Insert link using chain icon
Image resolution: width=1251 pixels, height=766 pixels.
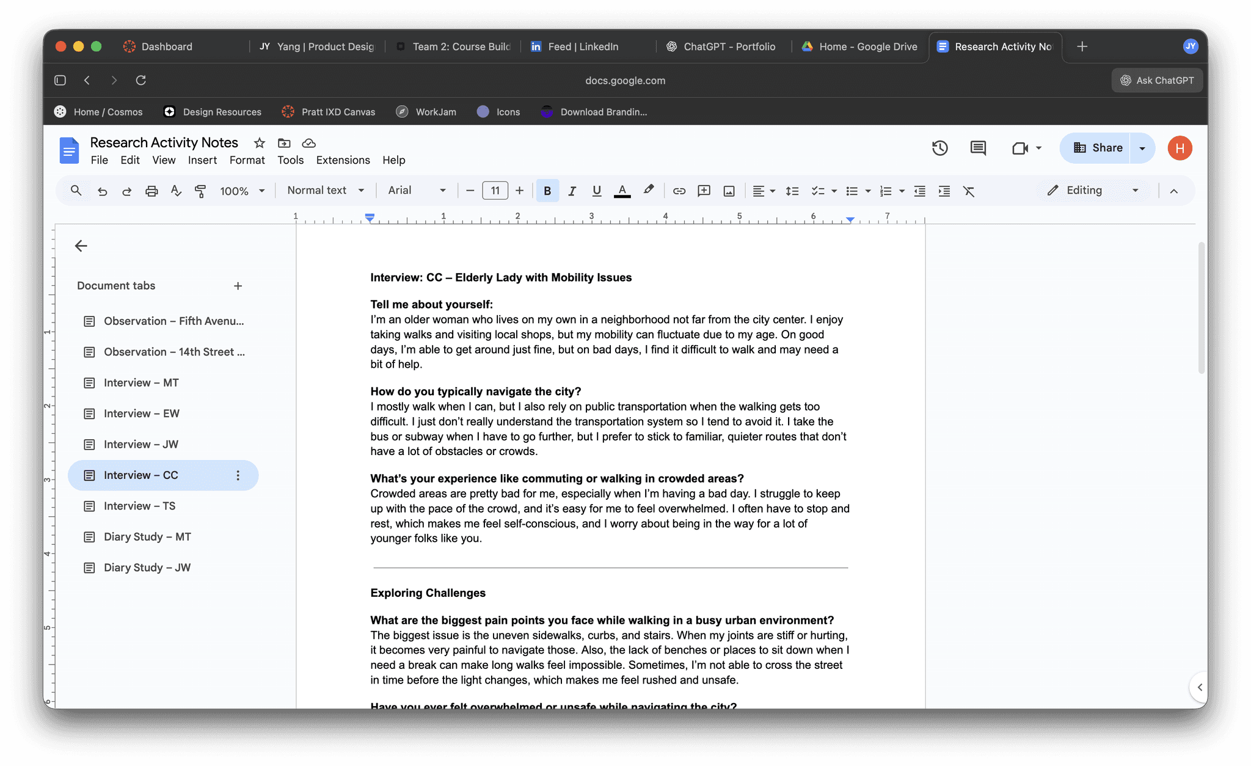pos(679,191)
